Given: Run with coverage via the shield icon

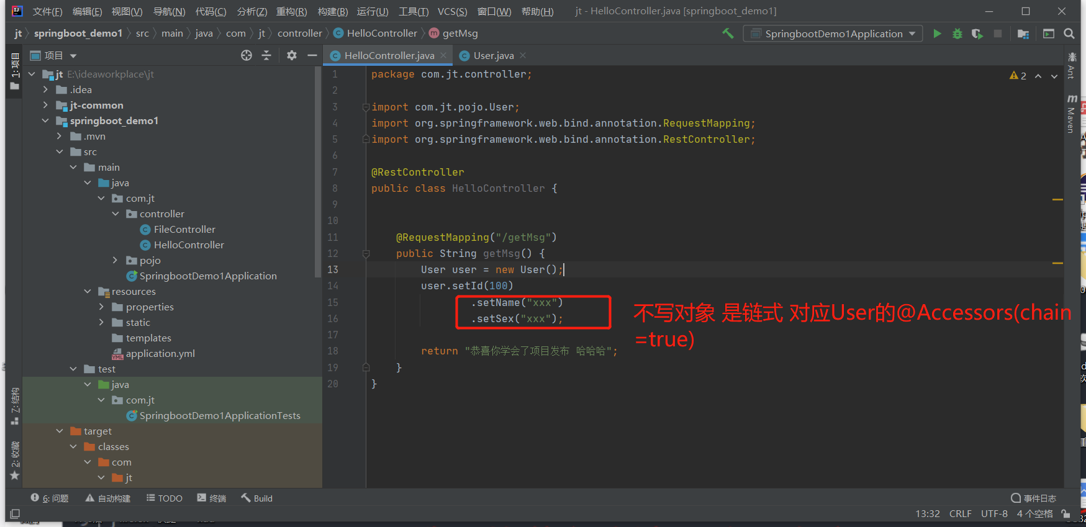Looking at the screenshot, I should 977,34.
